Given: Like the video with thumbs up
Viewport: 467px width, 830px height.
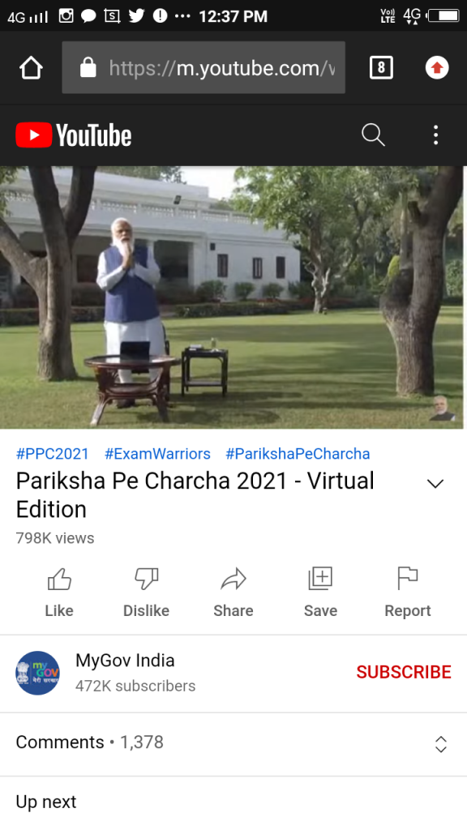Looking at the screenshot, I should tap(59, 593).
